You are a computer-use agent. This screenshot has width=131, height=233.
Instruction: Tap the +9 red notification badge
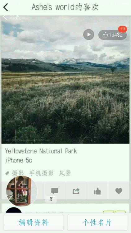(123, 29)
